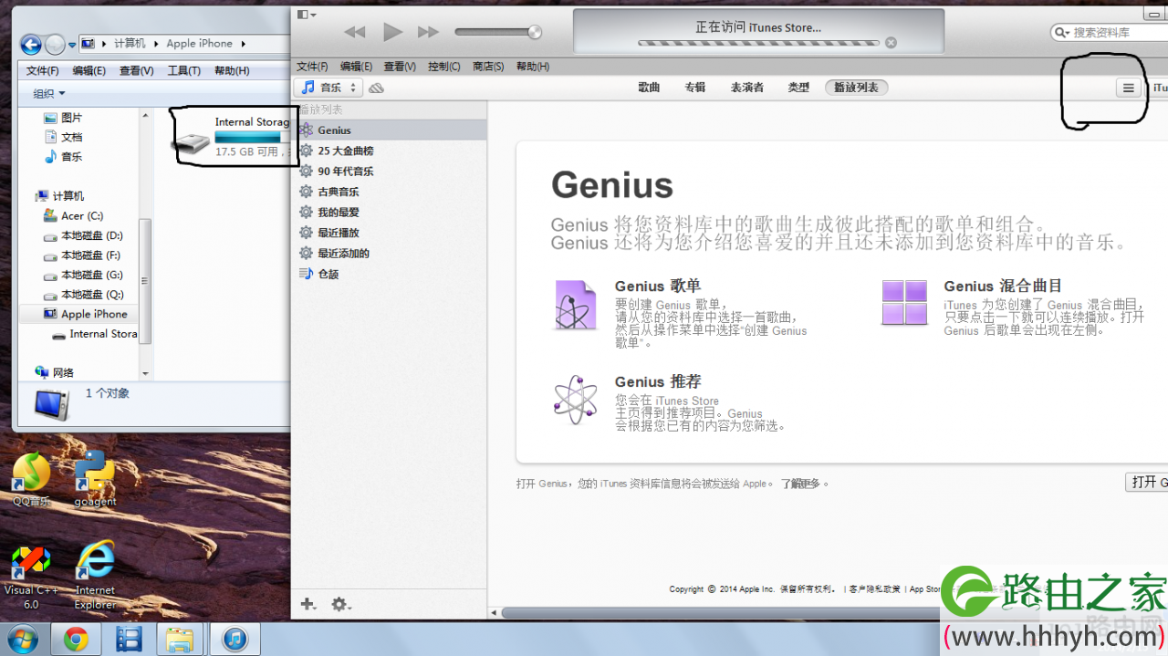Open the playlist settings gear menu
The width and height of the screenshot is (1168, 656).
(x=340, y=604)
